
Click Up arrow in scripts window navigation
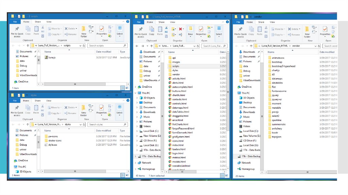(28, 46)
